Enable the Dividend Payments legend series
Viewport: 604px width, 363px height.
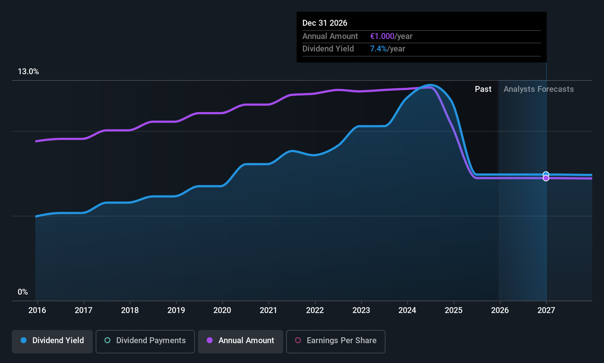tap(145, 341)
